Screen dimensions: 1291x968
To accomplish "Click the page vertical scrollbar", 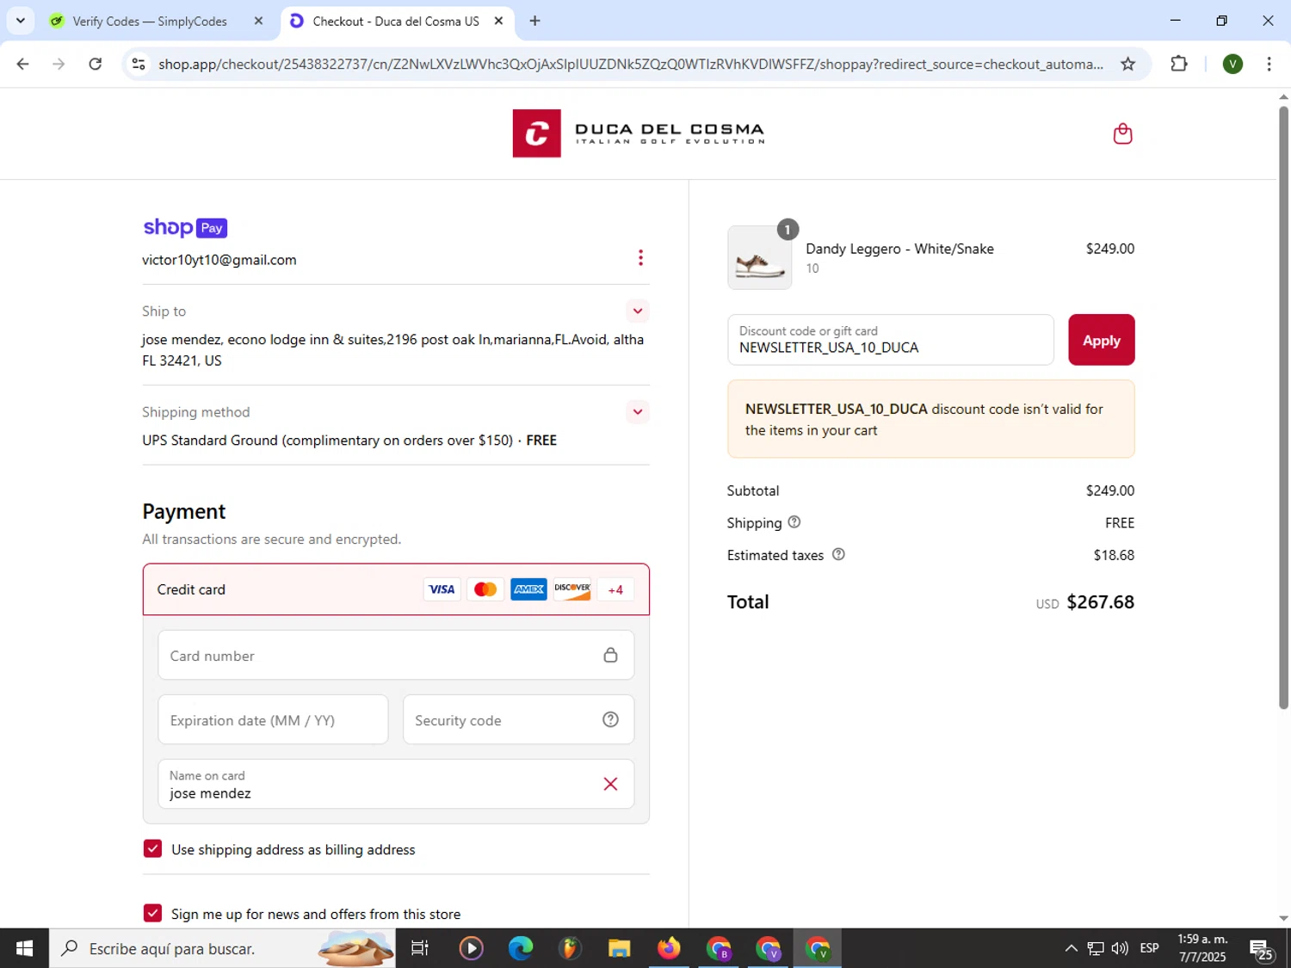I will [x=1283, y=406].
